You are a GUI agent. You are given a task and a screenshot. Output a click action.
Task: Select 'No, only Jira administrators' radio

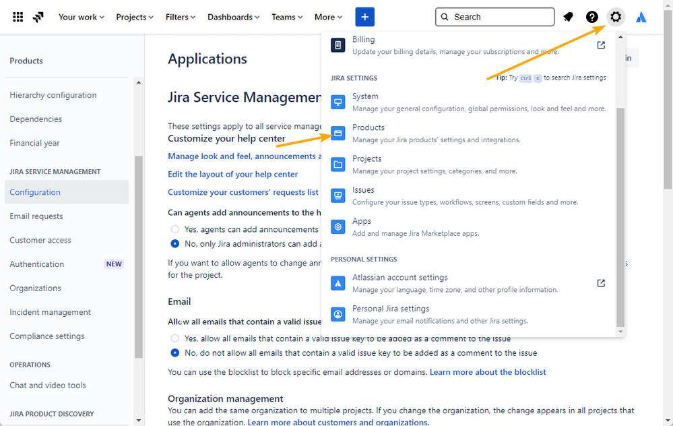(174, 243)
